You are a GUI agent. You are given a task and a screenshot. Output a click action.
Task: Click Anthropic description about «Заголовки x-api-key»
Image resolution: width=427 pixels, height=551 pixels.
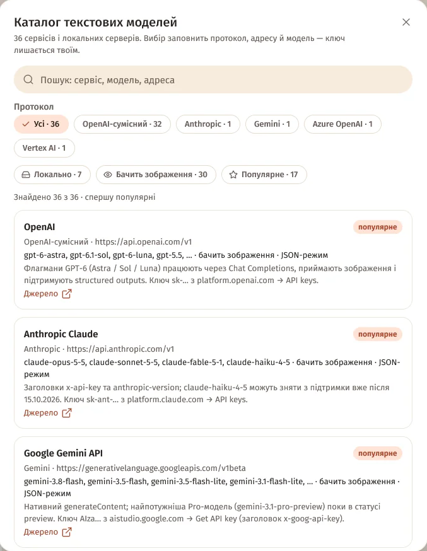coord(207,393)
